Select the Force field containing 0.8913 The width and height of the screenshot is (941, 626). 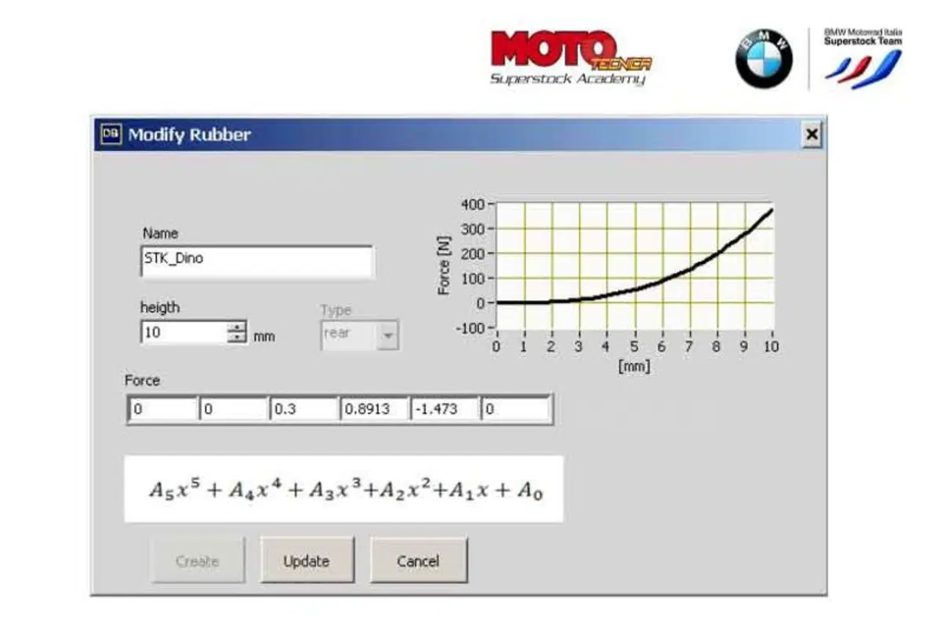[374, 409]
